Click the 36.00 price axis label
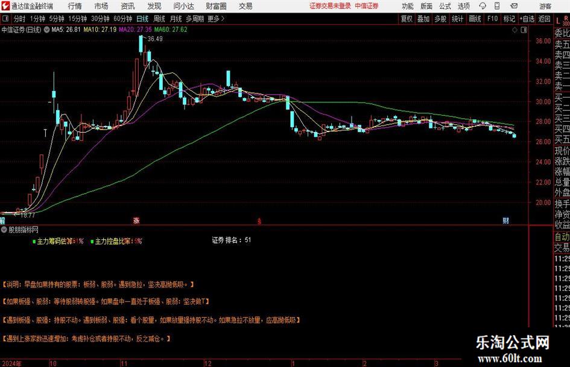The width and height of the screenshot is (570, 367). 543,41
